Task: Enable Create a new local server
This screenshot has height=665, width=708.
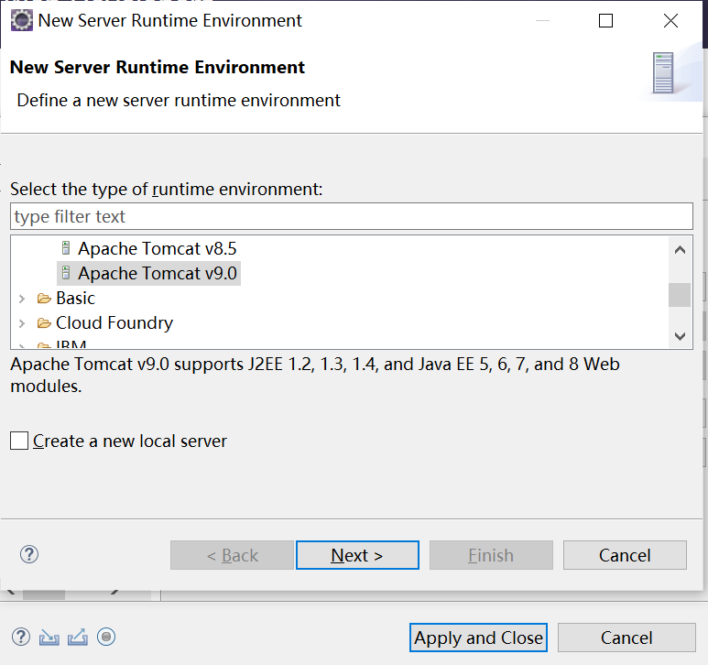Action: [x=19, y=442]
